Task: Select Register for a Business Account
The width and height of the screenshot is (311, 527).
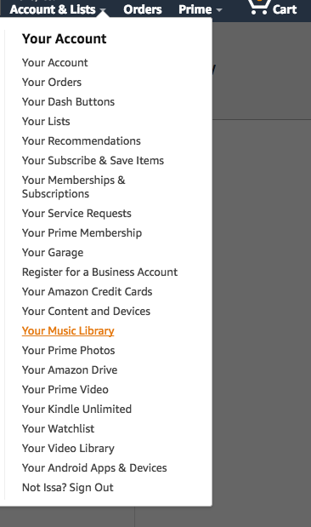Action: pyautogui.click(x=99, y=272)
